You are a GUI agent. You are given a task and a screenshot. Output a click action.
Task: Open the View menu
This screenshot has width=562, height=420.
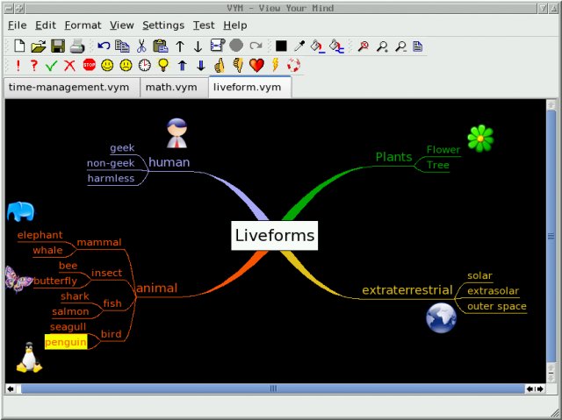click(x=122, y=25)
